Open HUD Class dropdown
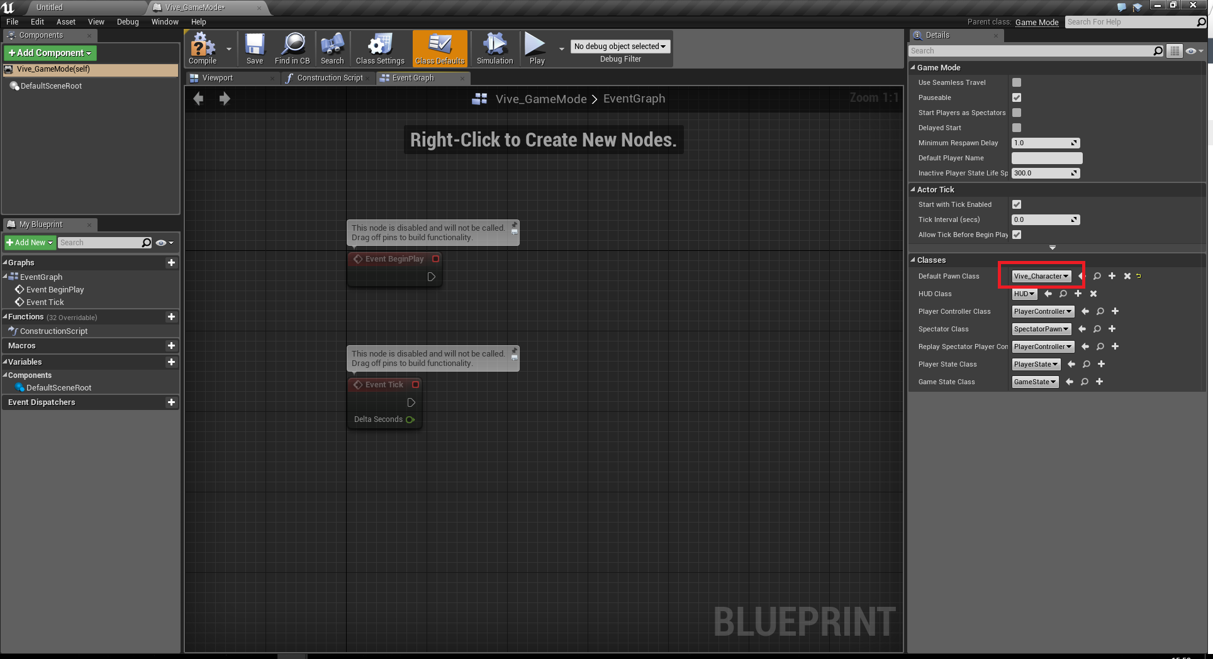Screen dimensions: 1213x659 pos(1024,294)
